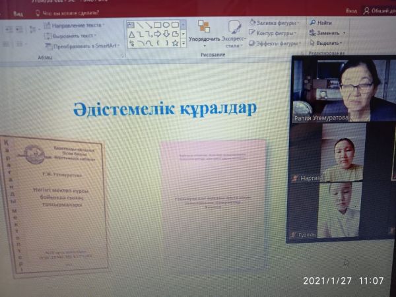The height and width of the screenshot is (297, 396).
Task: Select the star shape in shapes gallery
Action: [176, 43]
